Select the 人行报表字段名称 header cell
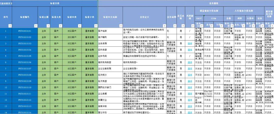 [x=244, y=11]
